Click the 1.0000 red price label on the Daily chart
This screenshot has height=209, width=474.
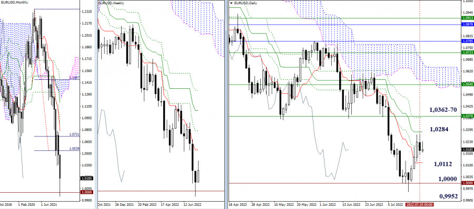[468, 183]
